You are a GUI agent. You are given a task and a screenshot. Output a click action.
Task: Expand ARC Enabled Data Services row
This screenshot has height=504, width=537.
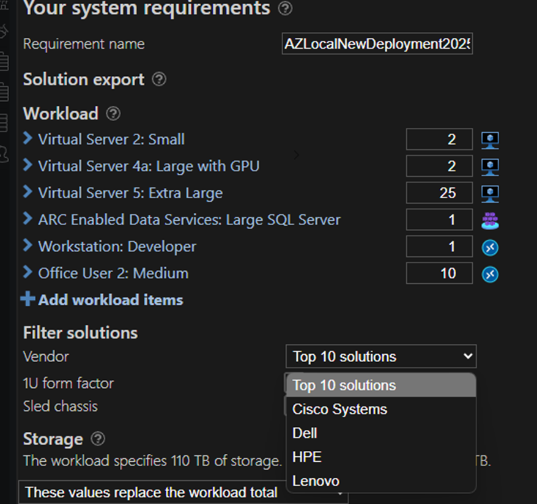(x=28, y=218)
